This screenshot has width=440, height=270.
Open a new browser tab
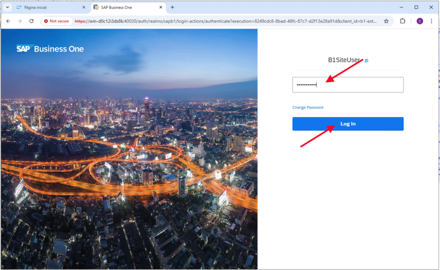click(172, 7)
